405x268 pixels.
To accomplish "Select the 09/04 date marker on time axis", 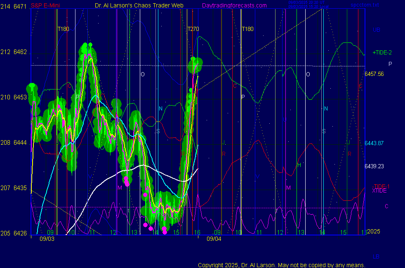I will point(214,239).
